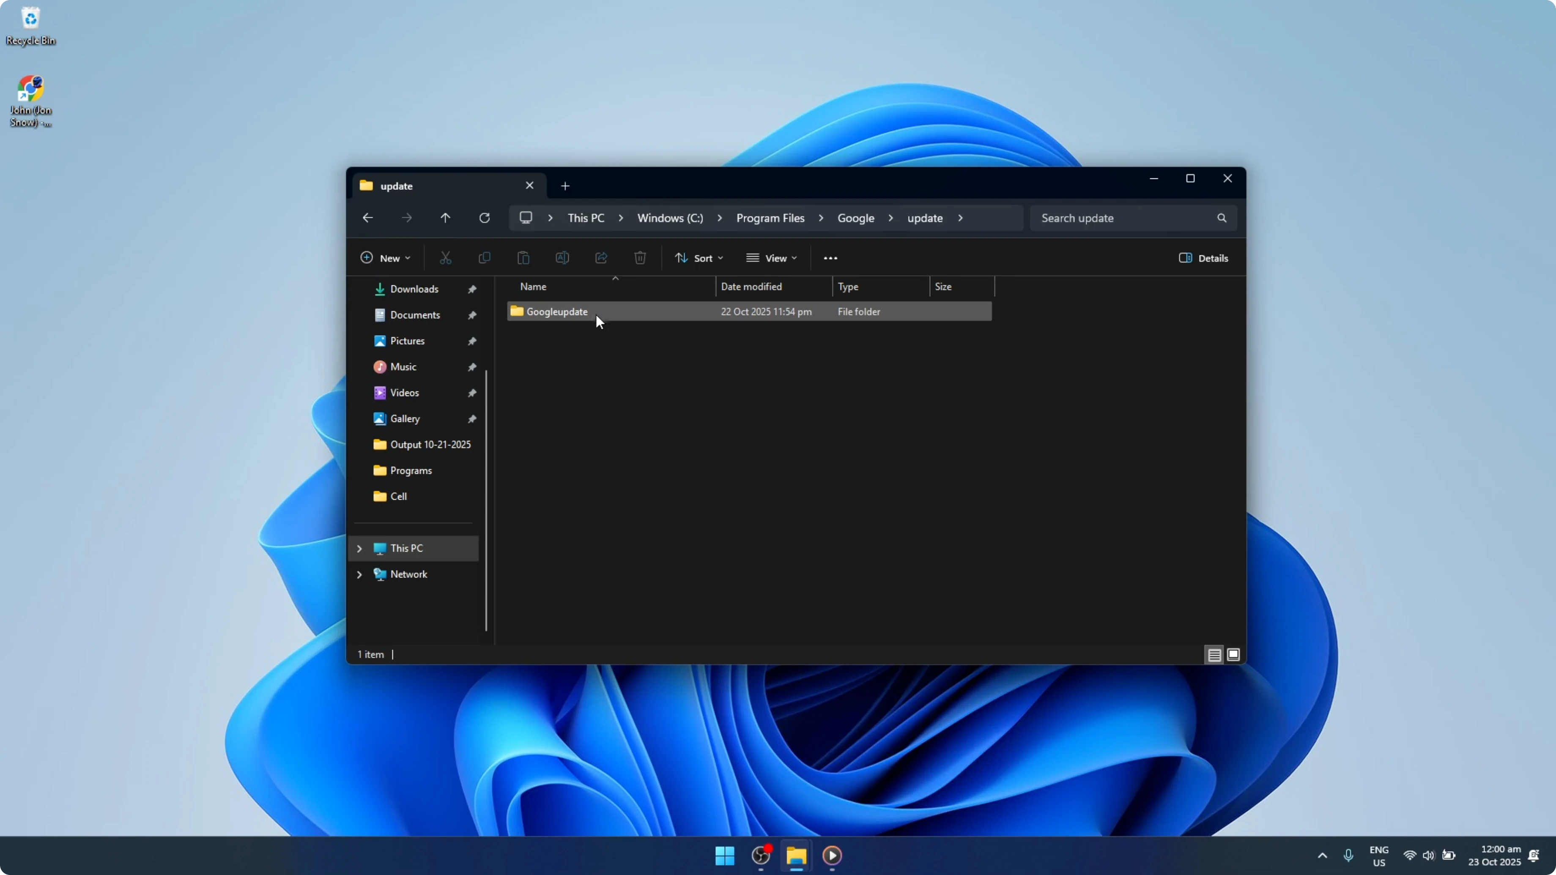Click the up-one-level navigation arrow
The height and width of the screenshot is (875, 1556).
(x=445, y=217)
